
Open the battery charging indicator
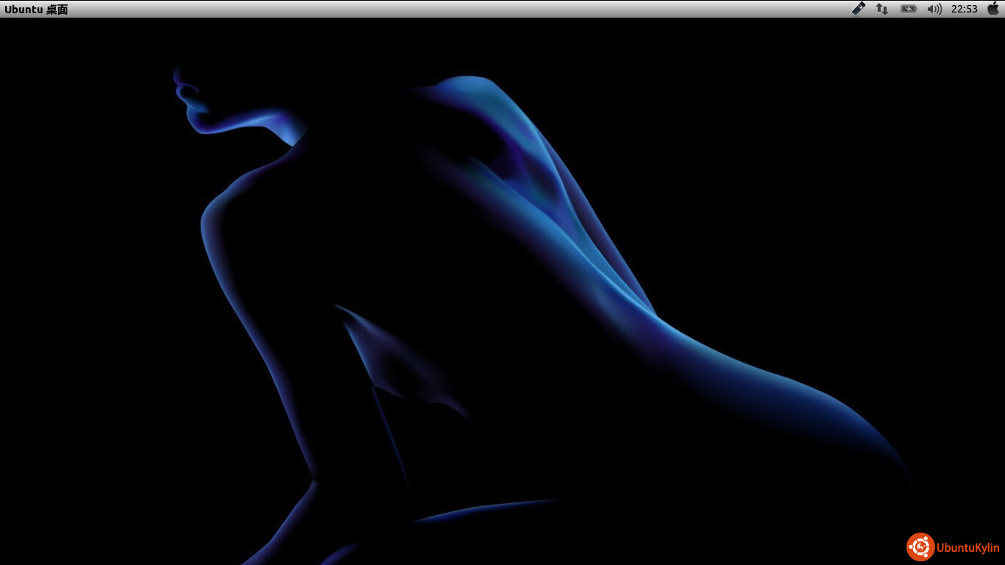pos(909,9)
